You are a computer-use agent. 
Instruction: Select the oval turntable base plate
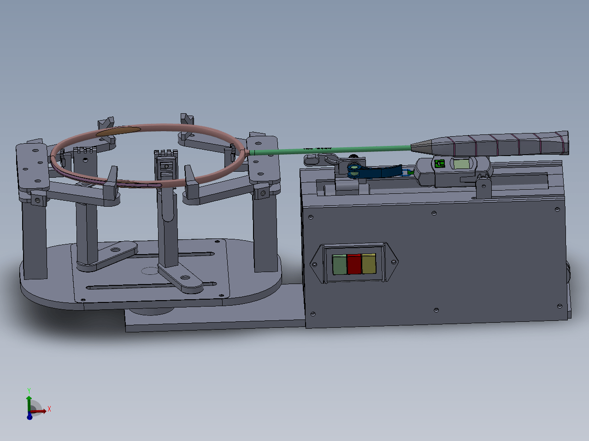pos(150,273)
